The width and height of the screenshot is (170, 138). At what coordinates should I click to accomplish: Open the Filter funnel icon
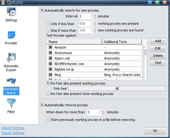point(11,103)
